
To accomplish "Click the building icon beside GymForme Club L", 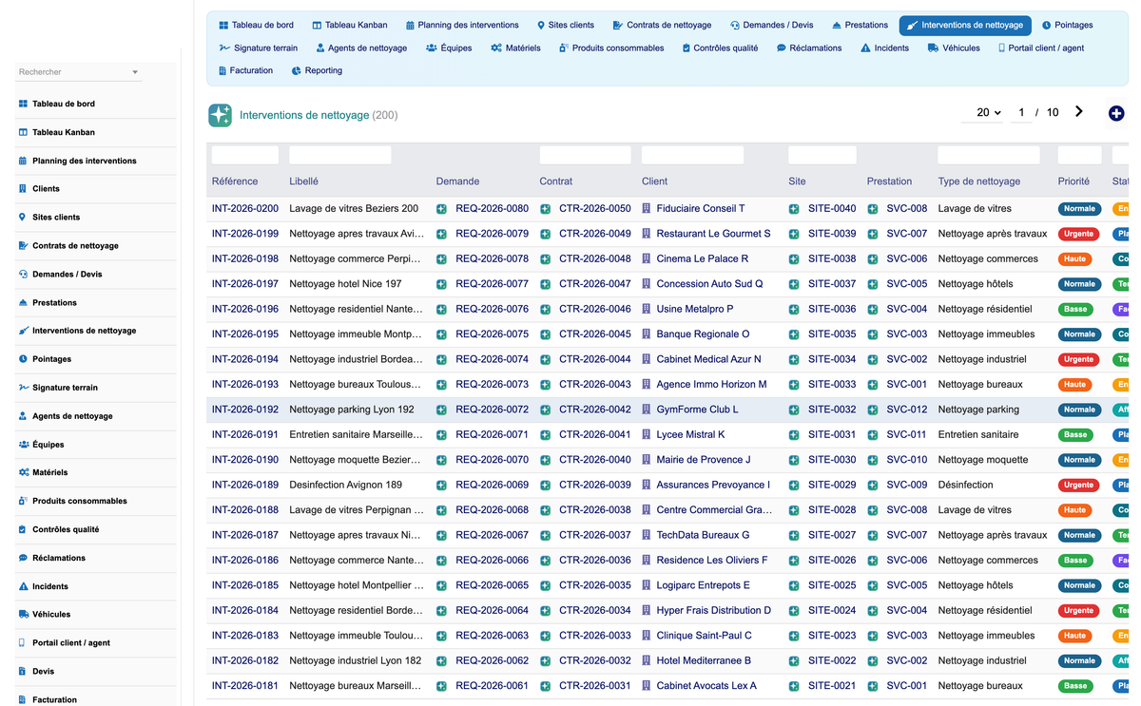I will click(647, 410).
